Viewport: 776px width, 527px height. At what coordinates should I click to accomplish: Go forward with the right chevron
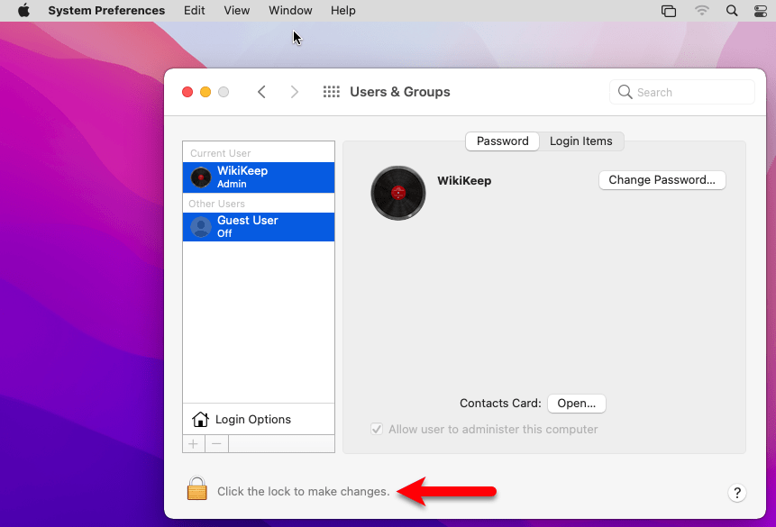pyautogui.click(x=295, y=92)
